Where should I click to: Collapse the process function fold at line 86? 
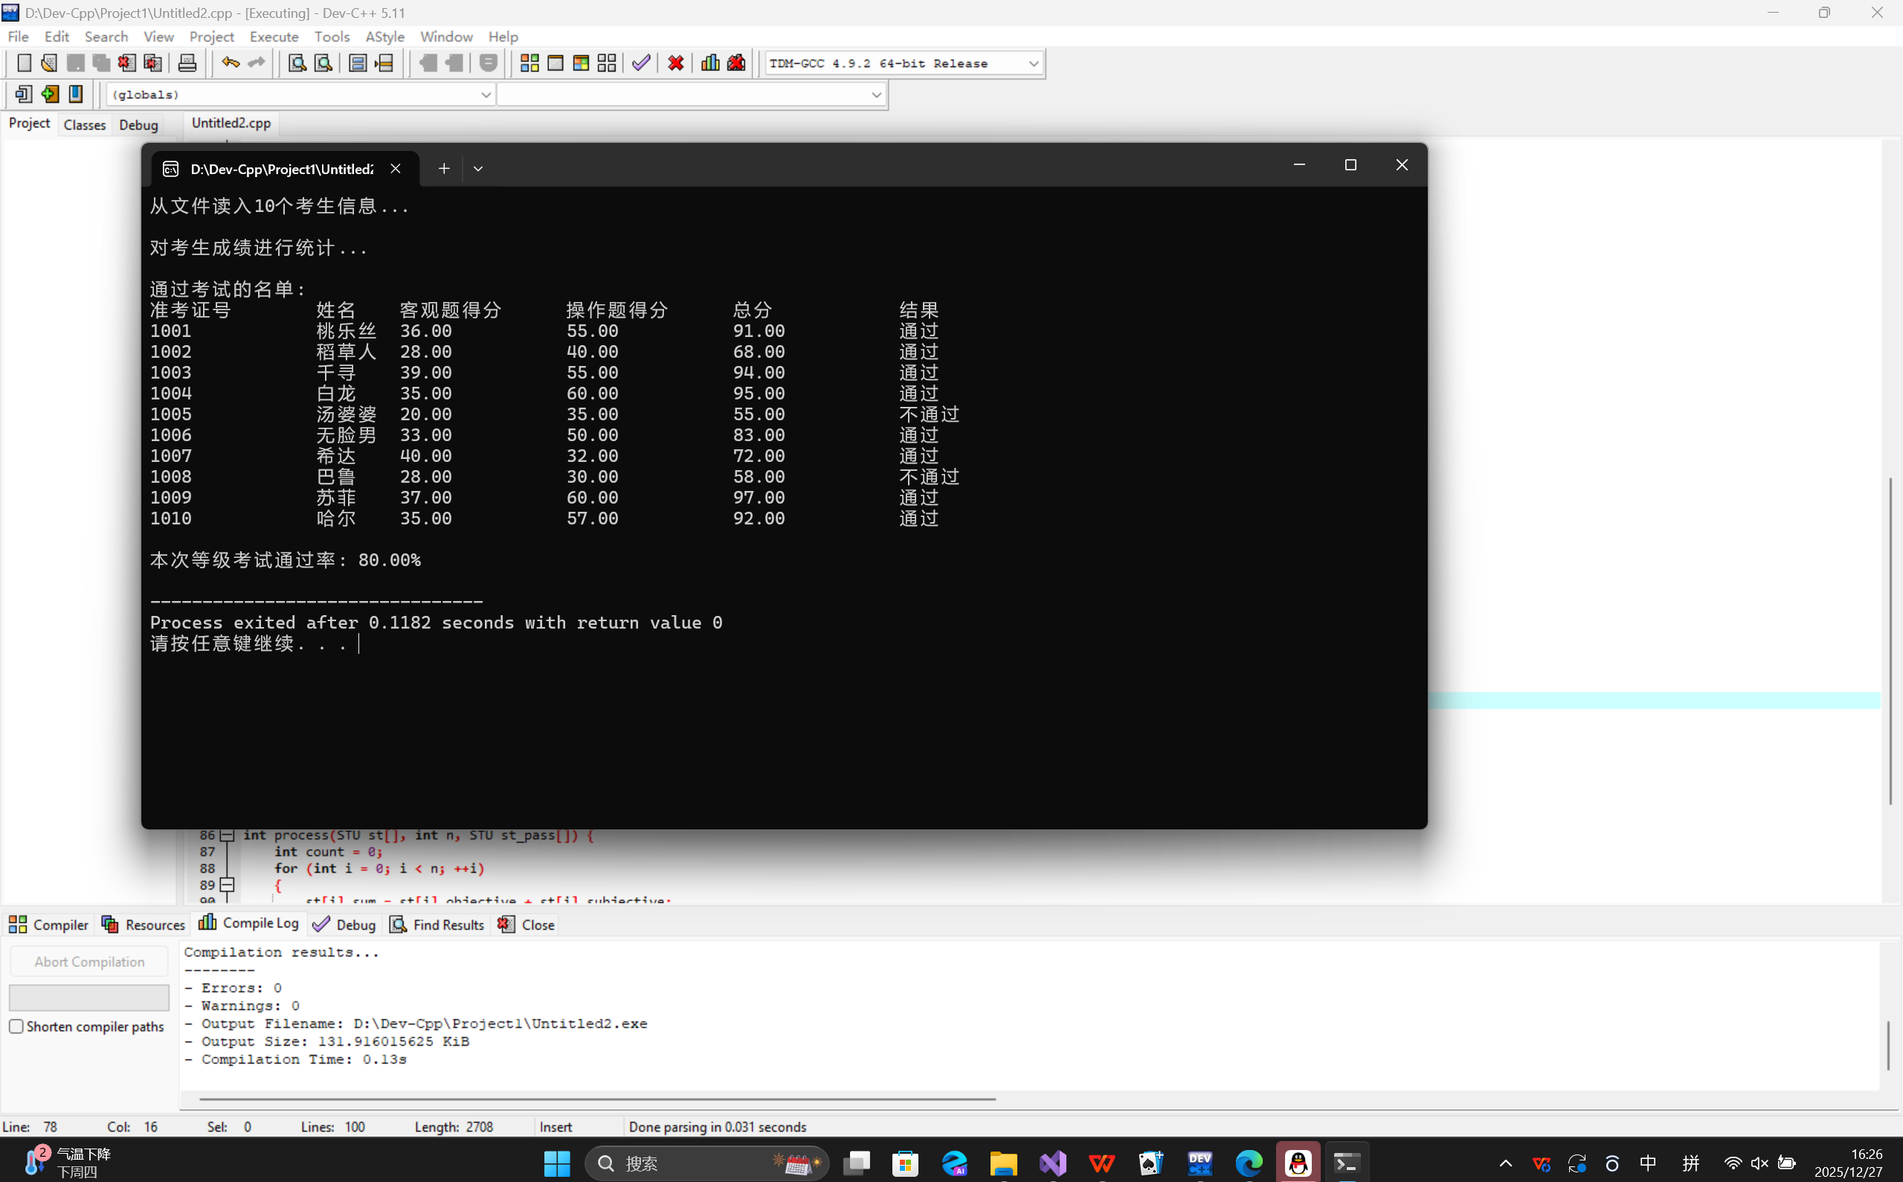228,835
